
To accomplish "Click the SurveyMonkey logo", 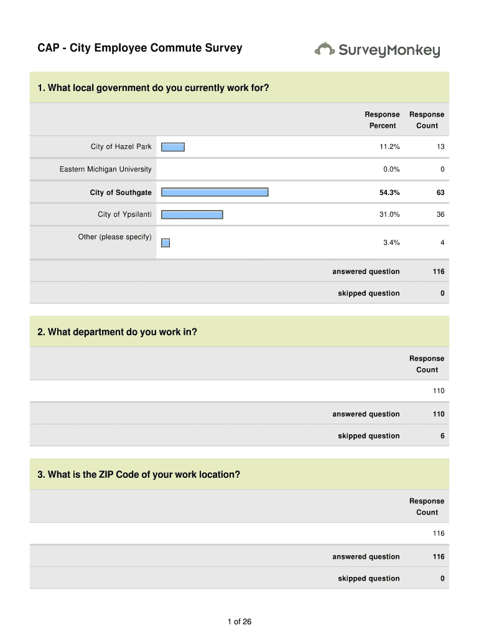I will tap(377, 50).
